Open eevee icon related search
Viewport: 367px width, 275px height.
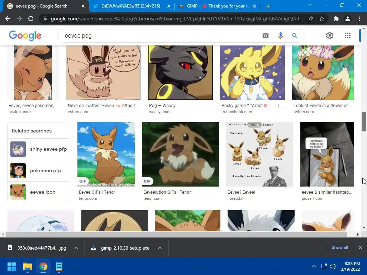(39, 192)
